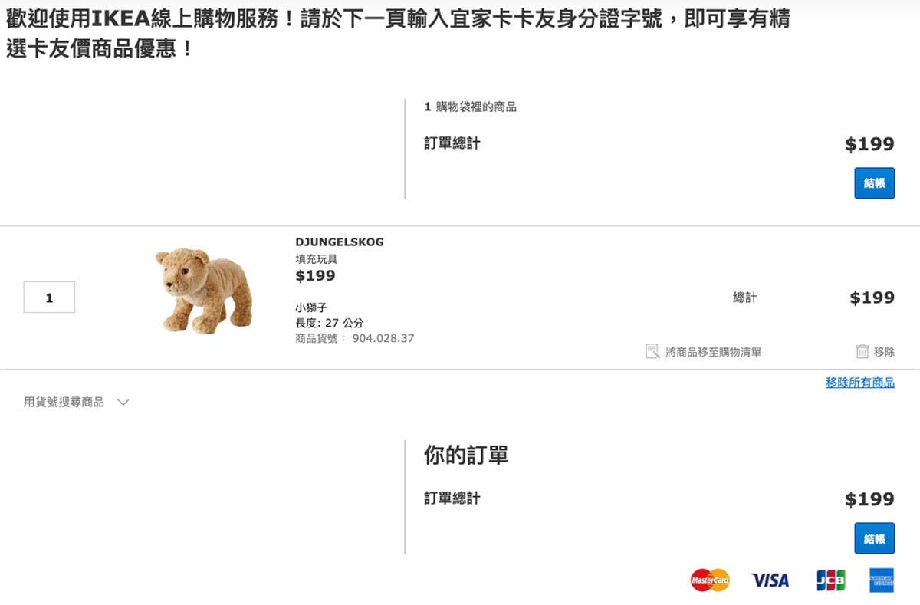Click the bottom 結帳 checkout button
This screenshot has width=920, height=605.
click(874, 538)
